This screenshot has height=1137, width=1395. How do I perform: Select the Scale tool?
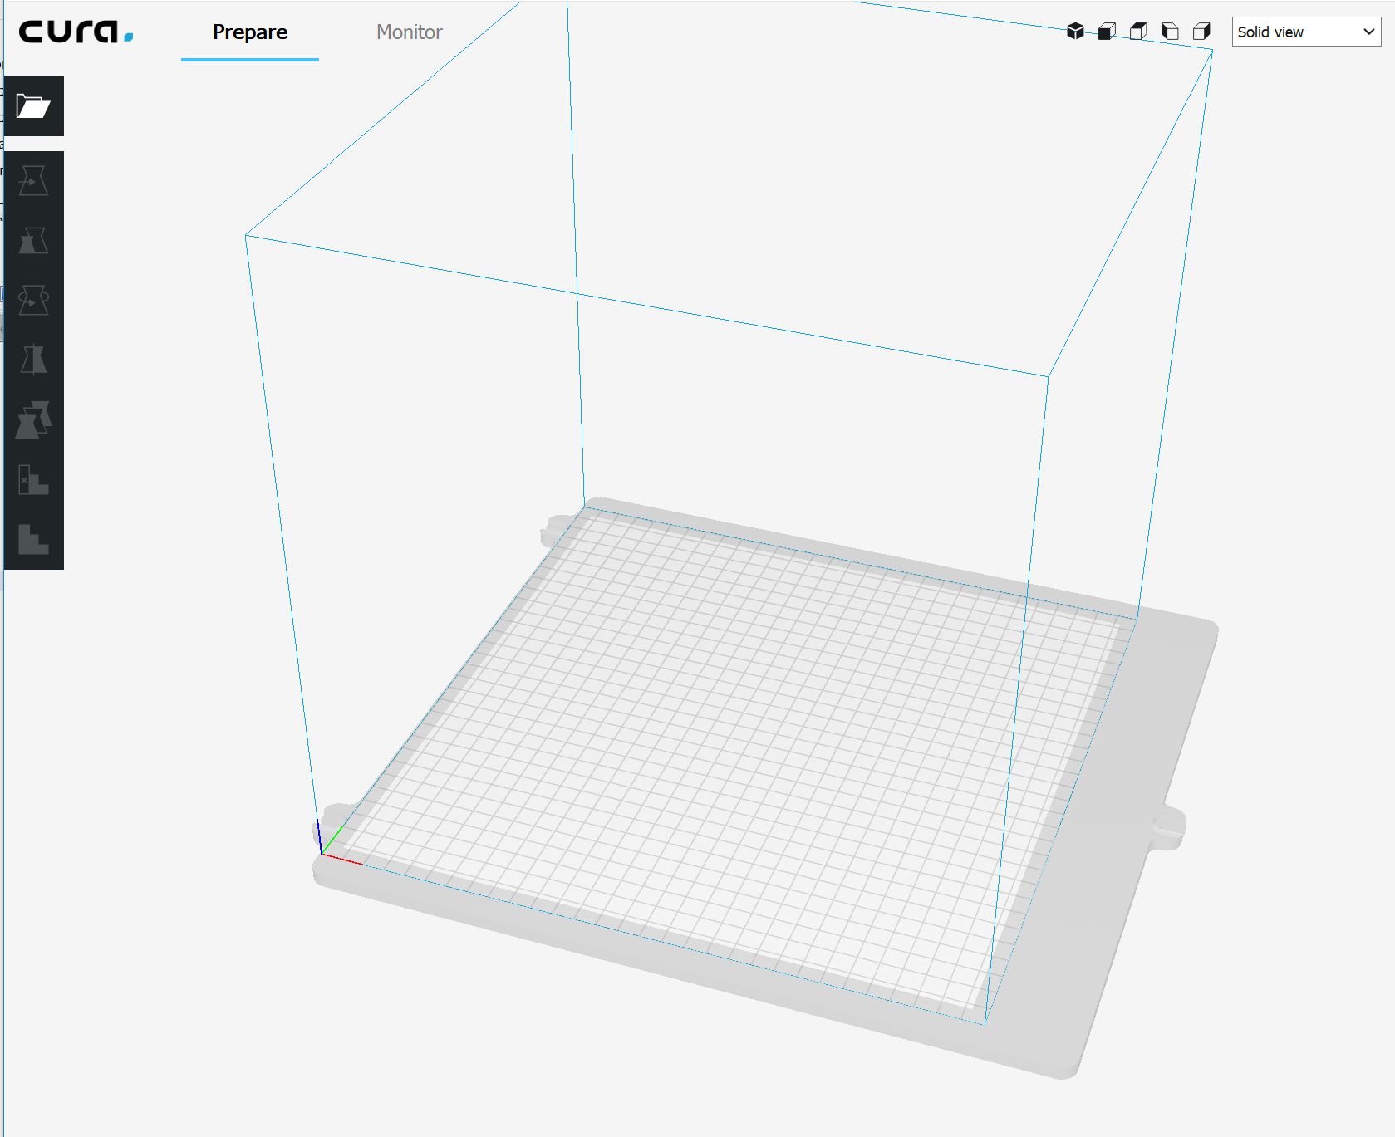tap(33, 241)
